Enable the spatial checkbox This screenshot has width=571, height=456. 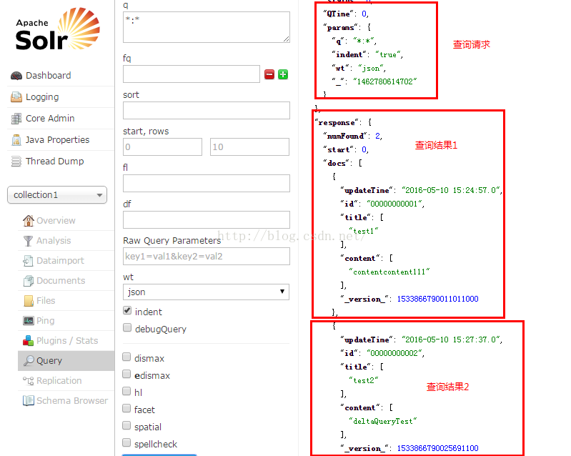click(126, 425)
